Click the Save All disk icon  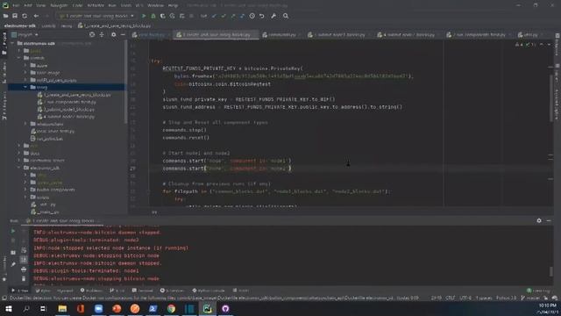pyautogui.click(x=15, y=16)
